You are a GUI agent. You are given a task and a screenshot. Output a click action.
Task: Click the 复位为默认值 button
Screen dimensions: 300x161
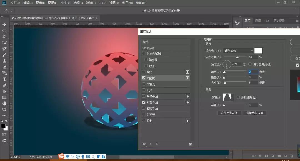coord(254,113)
